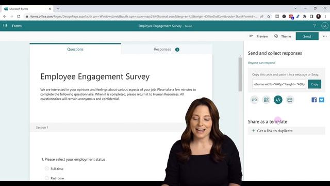330x186 pixels.
Task: Toggle the browser side panel icon
Action: click(311, 16)
